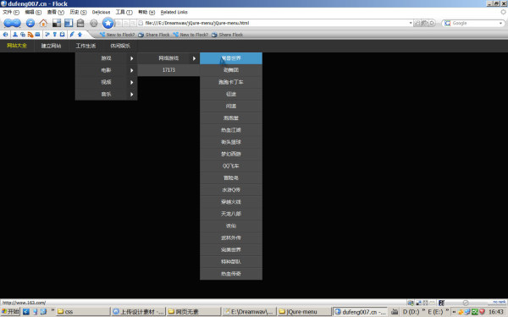This screenshot has height=317, width=508.
Task: Click the Flock globe icon in toolbar
Action: click(x=6, y=35)
